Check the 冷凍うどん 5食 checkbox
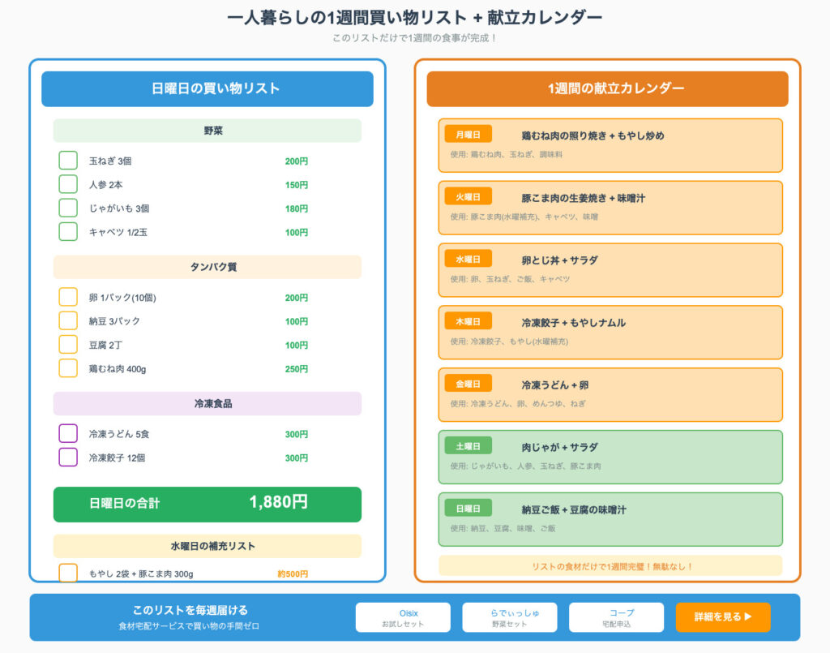830x653 pixels. coord(68,433)
